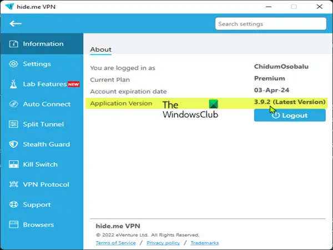Open the Settings menu item

coord(42,64)
